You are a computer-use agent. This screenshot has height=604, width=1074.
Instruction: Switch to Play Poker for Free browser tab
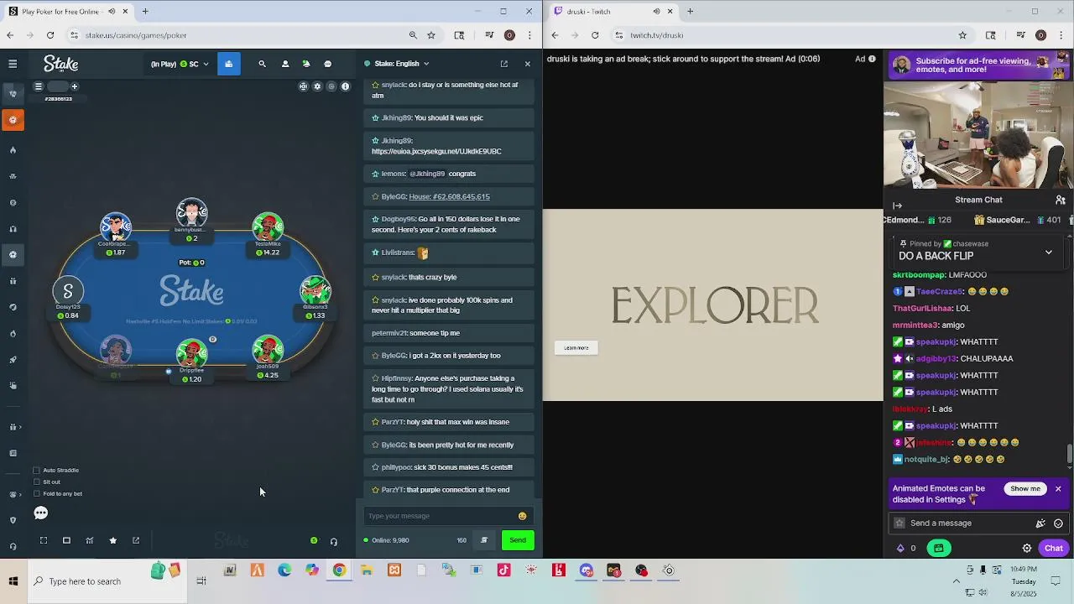click(x=69, y=12)
